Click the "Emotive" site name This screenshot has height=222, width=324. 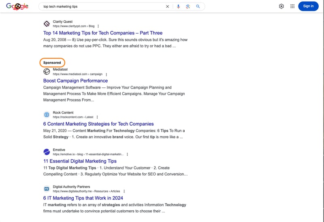coord(59,150)
